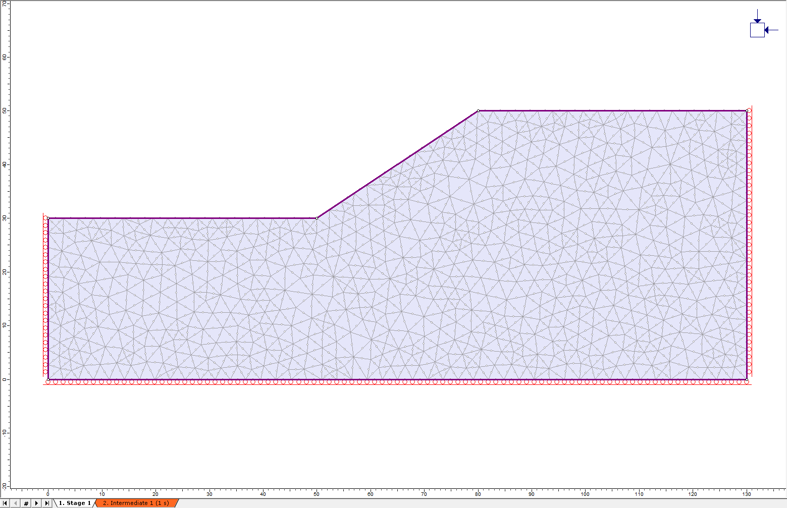Click the 50 mark on the vertical ruler

click(x=5, y=110)
